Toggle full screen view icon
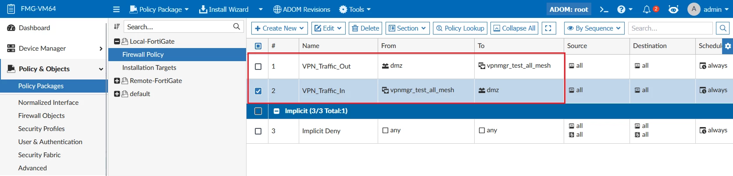 pos(548,28)
